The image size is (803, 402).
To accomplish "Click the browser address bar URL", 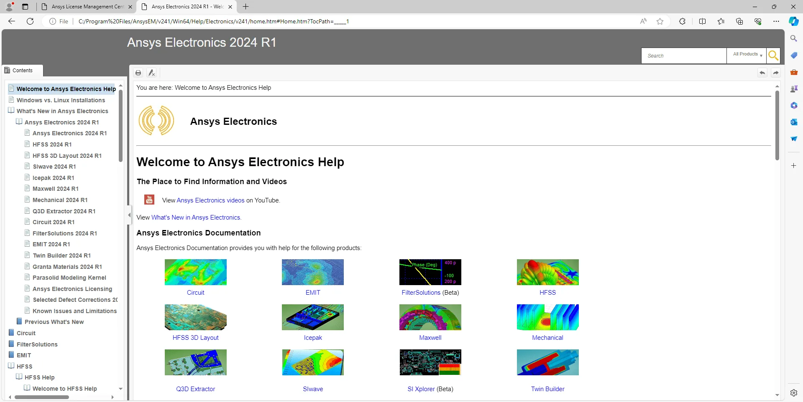I will click(x=214, y=21).
